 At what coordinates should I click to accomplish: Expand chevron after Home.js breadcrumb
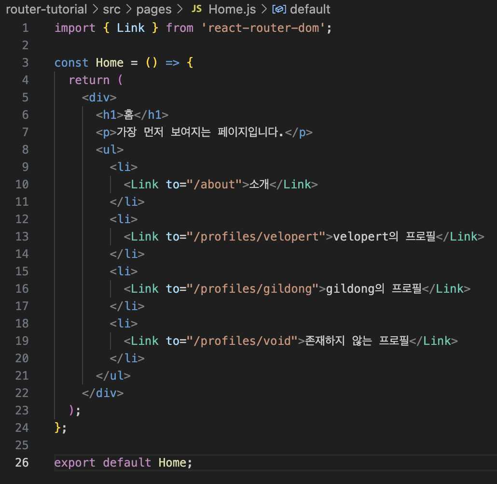coord(264,9)
